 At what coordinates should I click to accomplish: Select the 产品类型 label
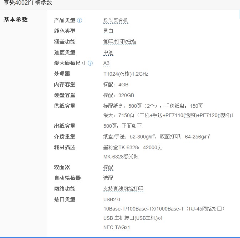65,20
